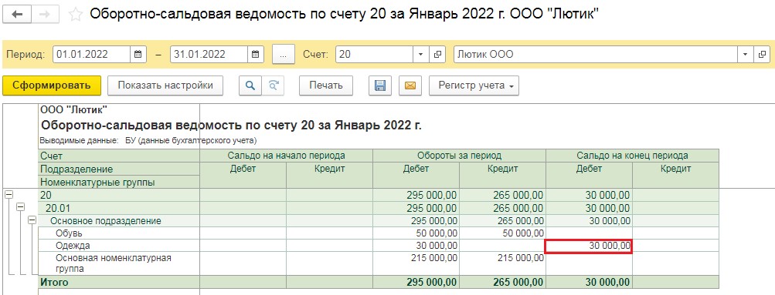The width and height of the screenshot is (775, 295).
Task: Open account 20 card with open icon
Action: coord(437,54)
